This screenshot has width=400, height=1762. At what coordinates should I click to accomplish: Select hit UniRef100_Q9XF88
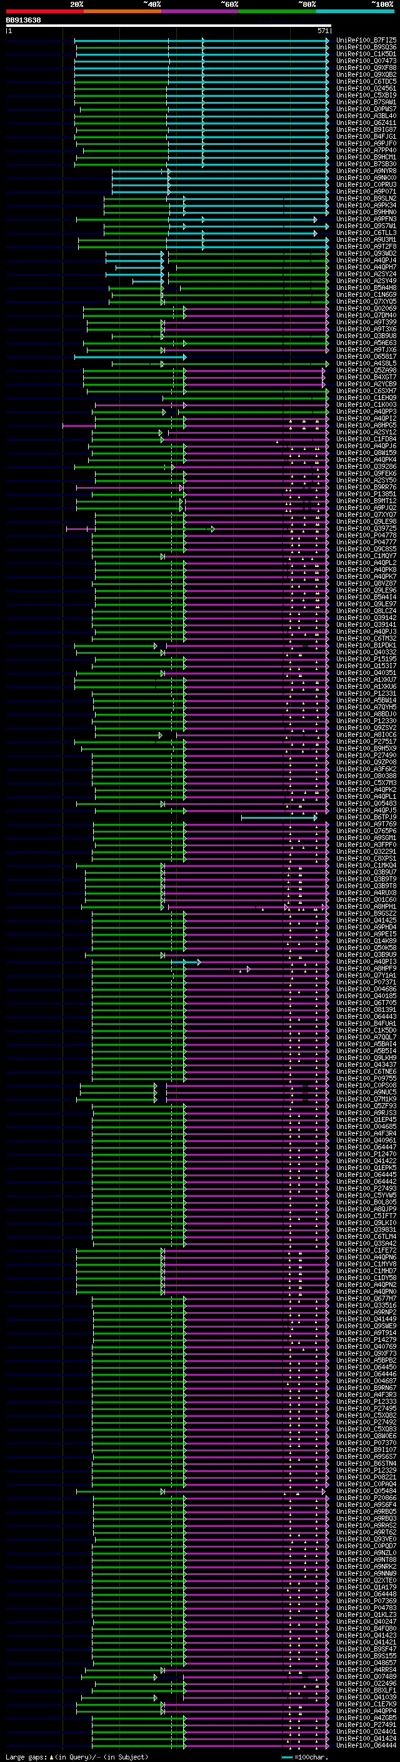(366, 68)
